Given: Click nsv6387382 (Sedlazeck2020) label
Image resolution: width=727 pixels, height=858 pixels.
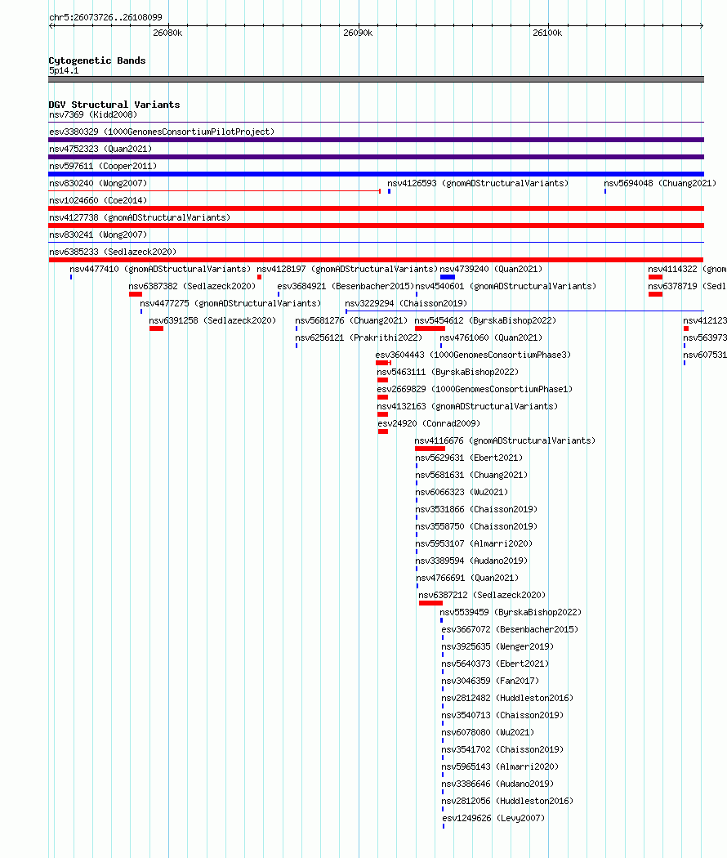Looking at the screenshot, I should click(x=192, y=286).
